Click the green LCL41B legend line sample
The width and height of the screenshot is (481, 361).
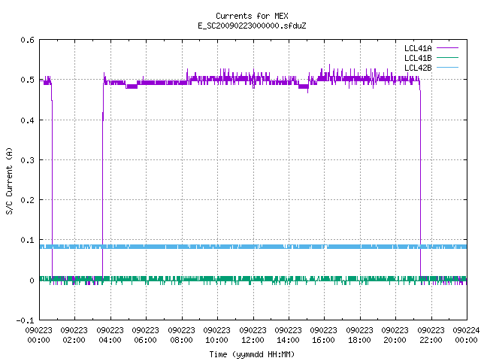[x=447, y=58]
